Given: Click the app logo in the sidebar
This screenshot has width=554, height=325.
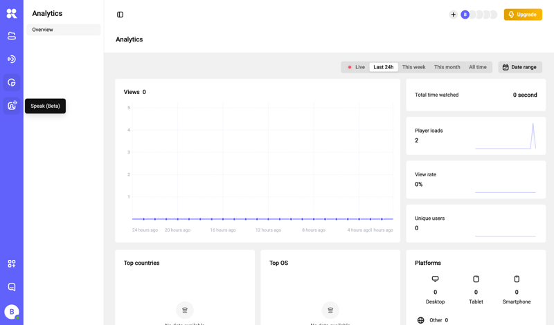Looking at the screenshot, I should coord(12,13).
